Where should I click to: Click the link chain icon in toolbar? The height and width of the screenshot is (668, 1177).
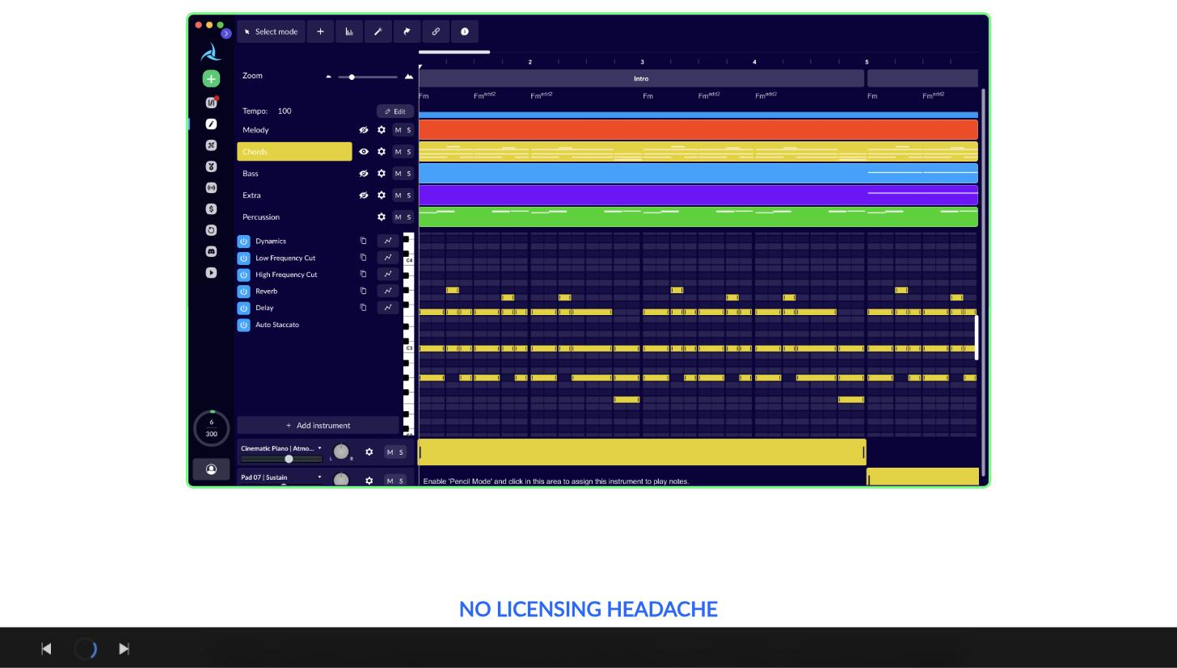(436, 32)
